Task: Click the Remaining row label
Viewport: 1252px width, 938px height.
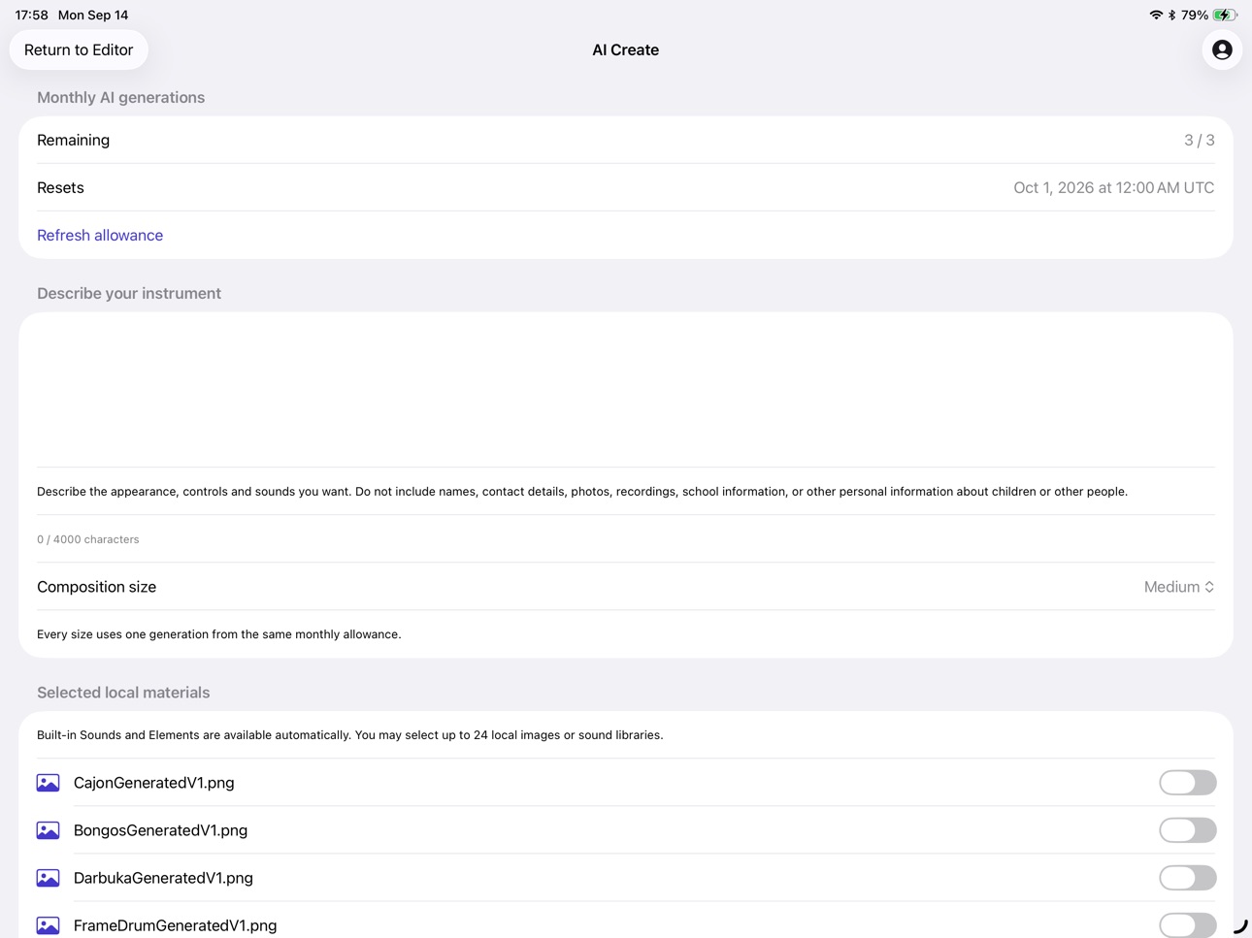Action: pyautogui.click(x=73, y=140)
